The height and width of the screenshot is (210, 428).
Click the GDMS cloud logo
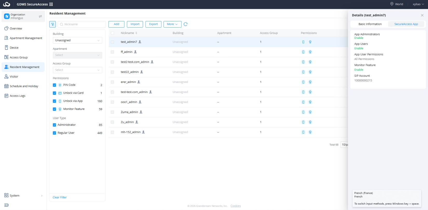tap(6, 4)
